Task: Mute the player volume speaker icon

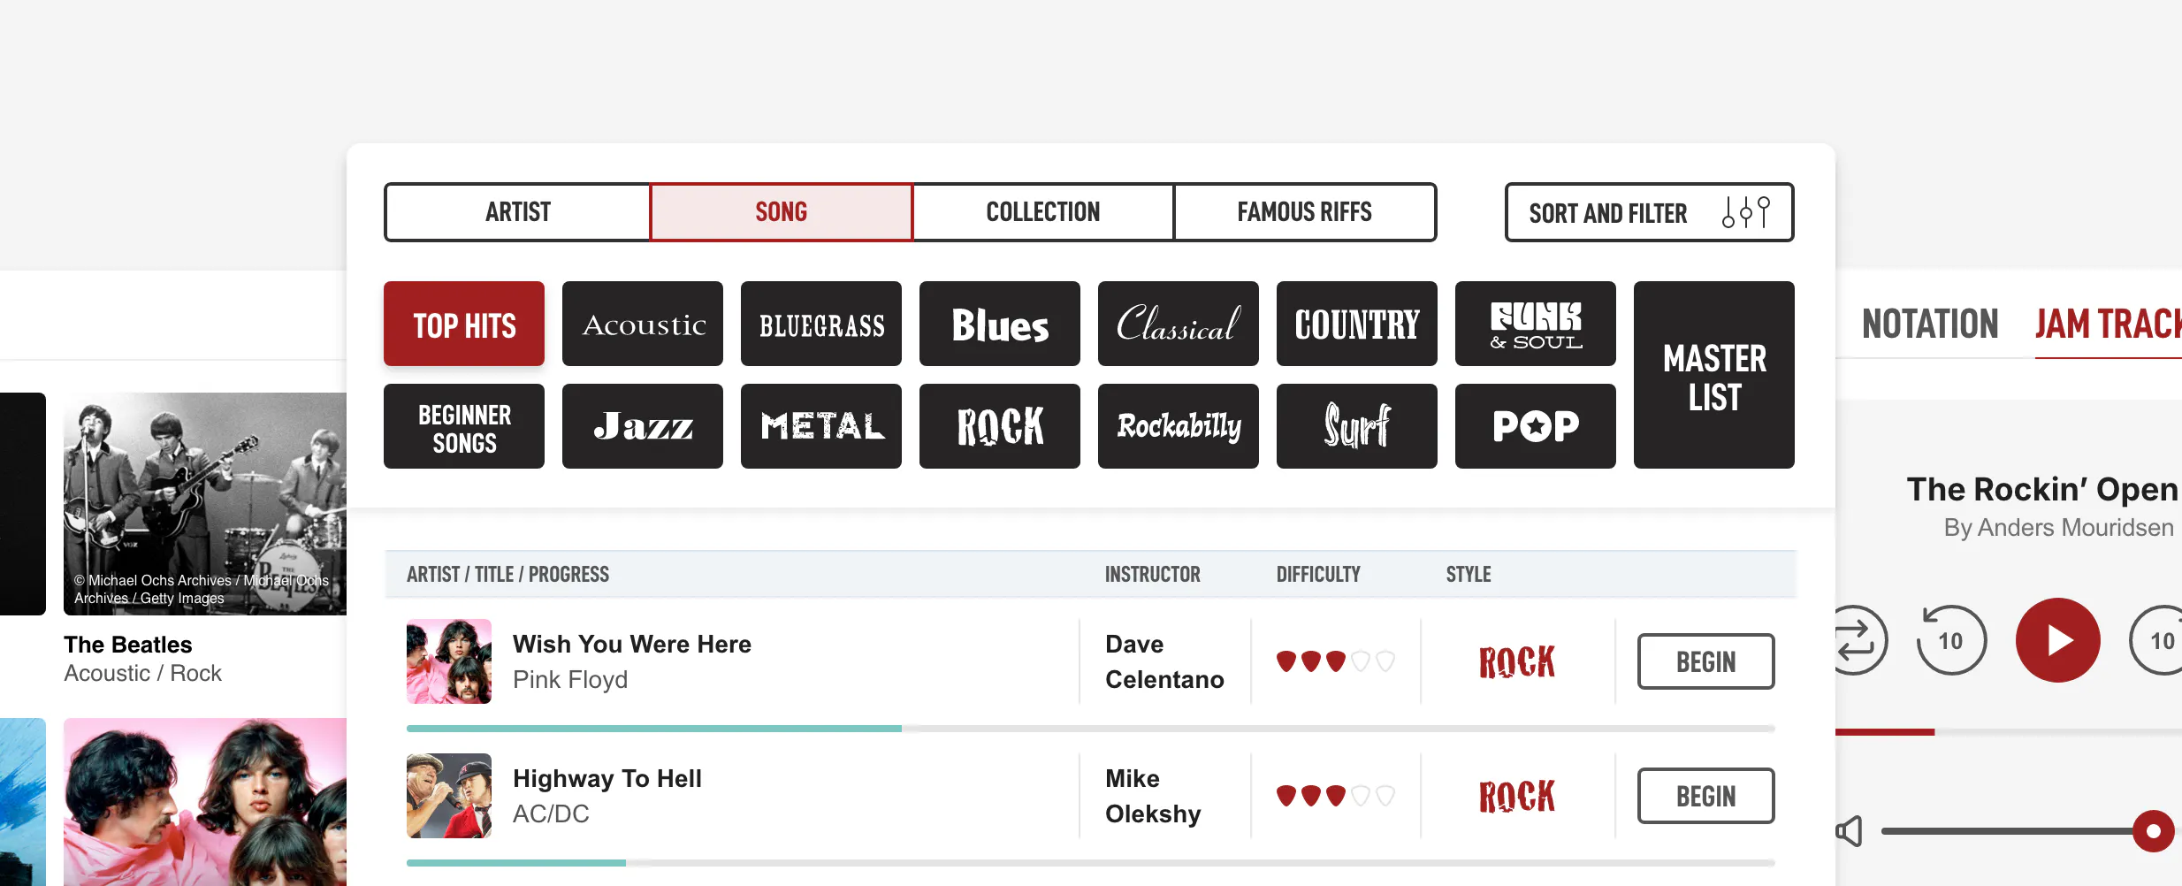Action: coord(1850,831)
